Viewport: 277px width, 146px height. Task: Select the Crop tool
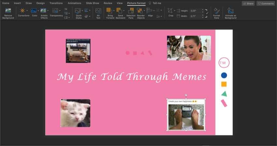point(170,11)
